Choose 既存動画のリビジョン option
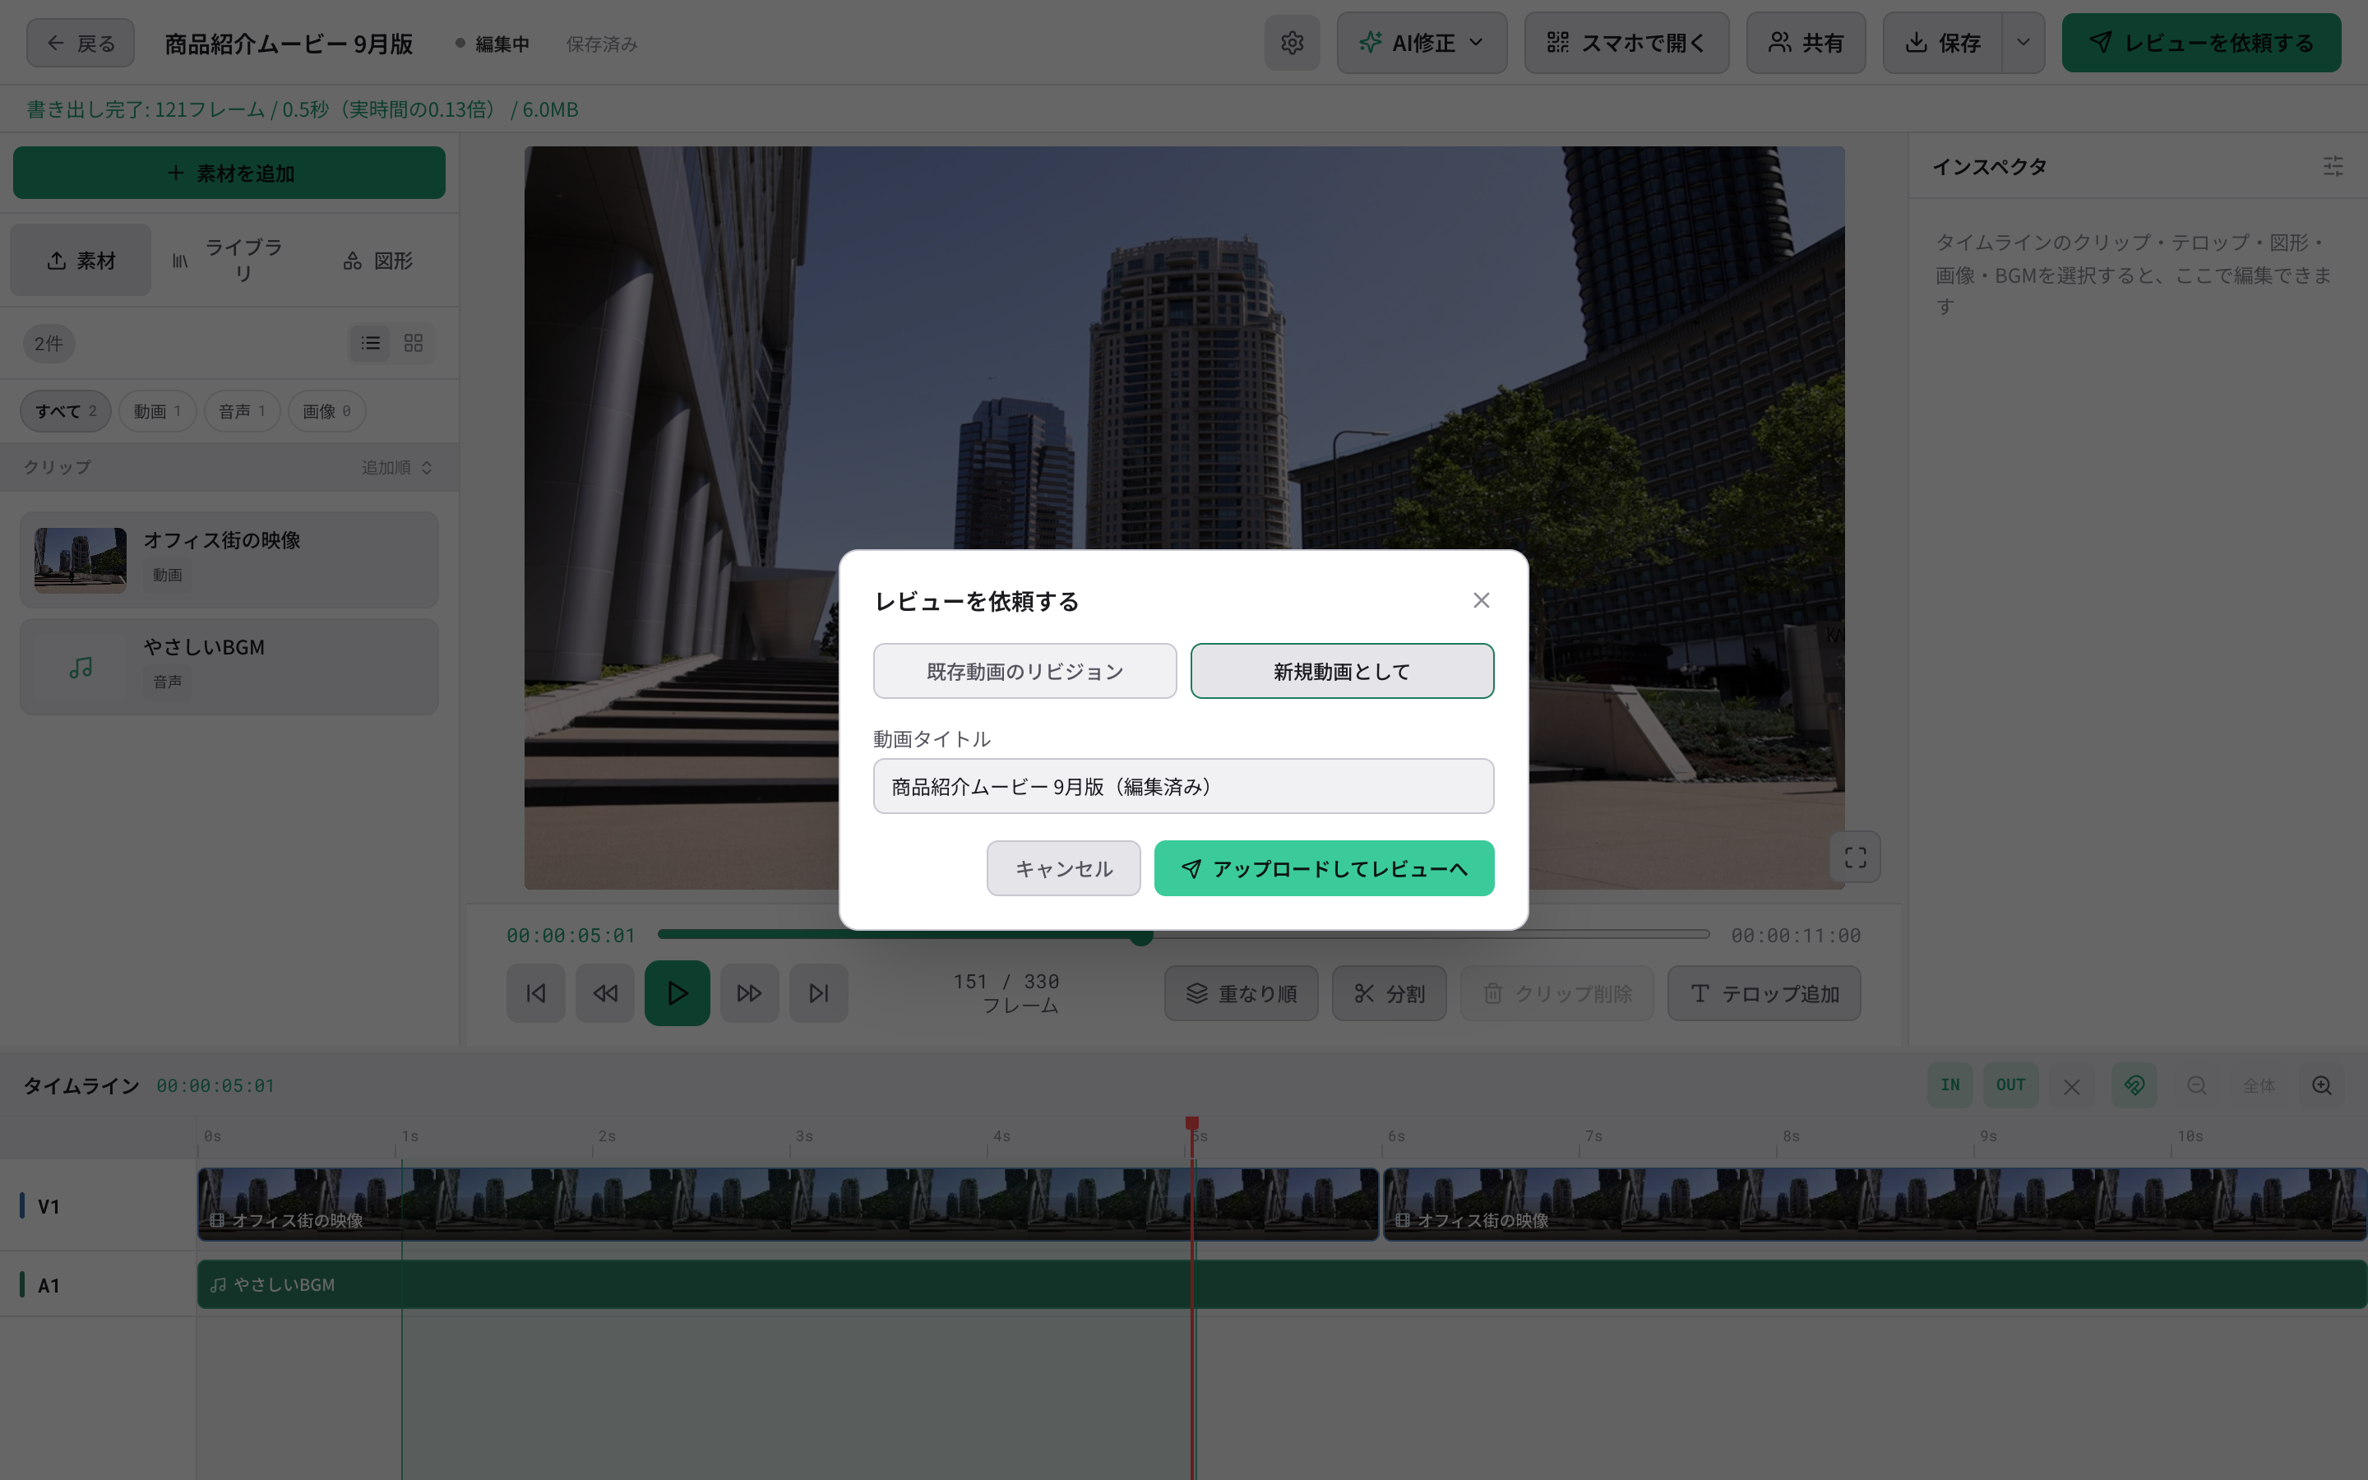Image resolution: width=2368 pixels, height=1480 pixels. click(x=1024, y=672)
